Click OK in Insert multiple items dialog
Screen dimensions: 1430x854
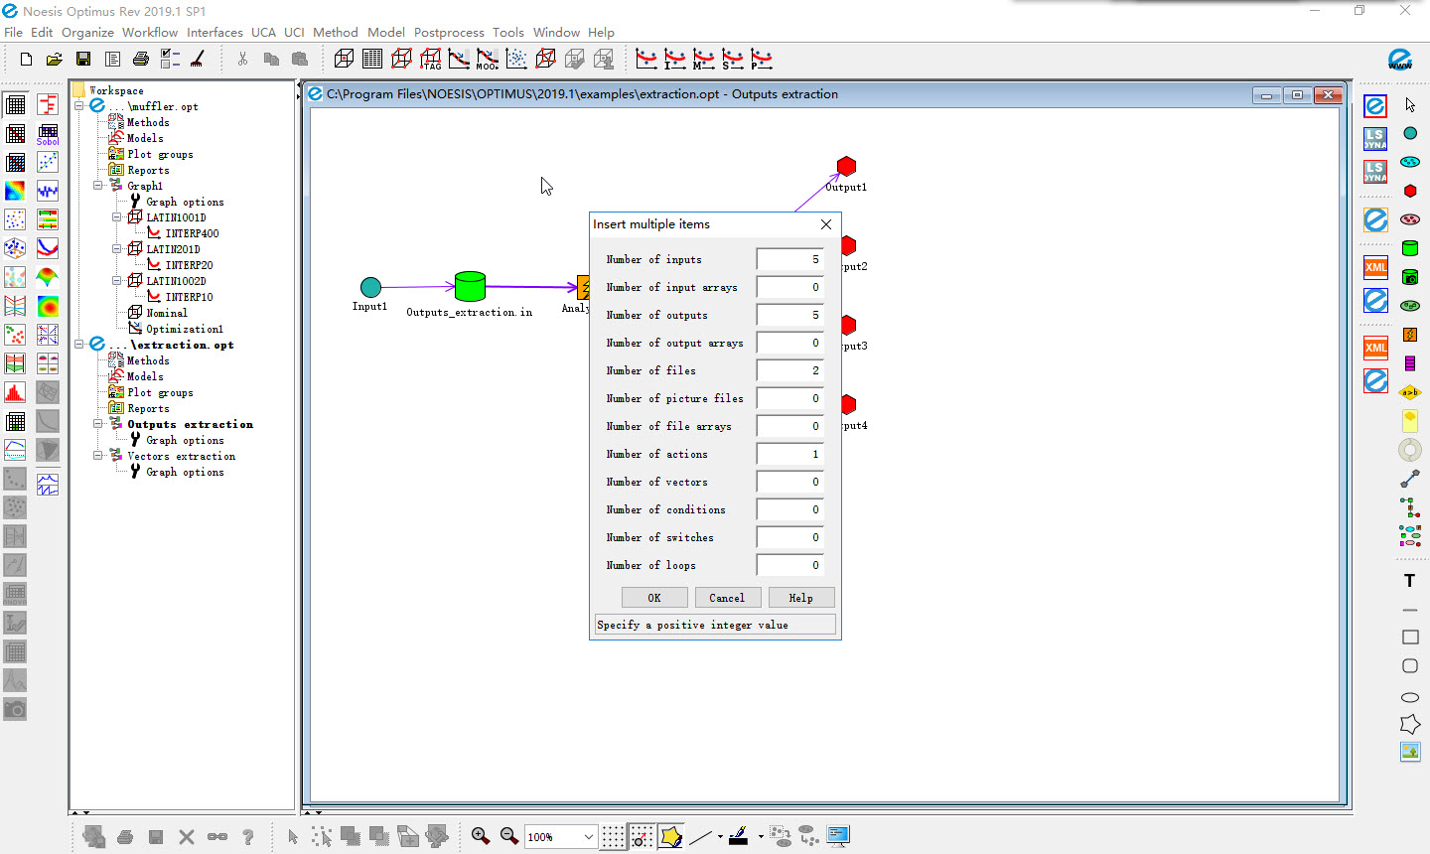point(654,598)
